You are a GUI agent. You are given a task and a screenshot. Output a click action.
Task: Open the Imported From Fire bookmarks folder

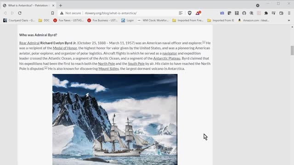click(188, 20)
